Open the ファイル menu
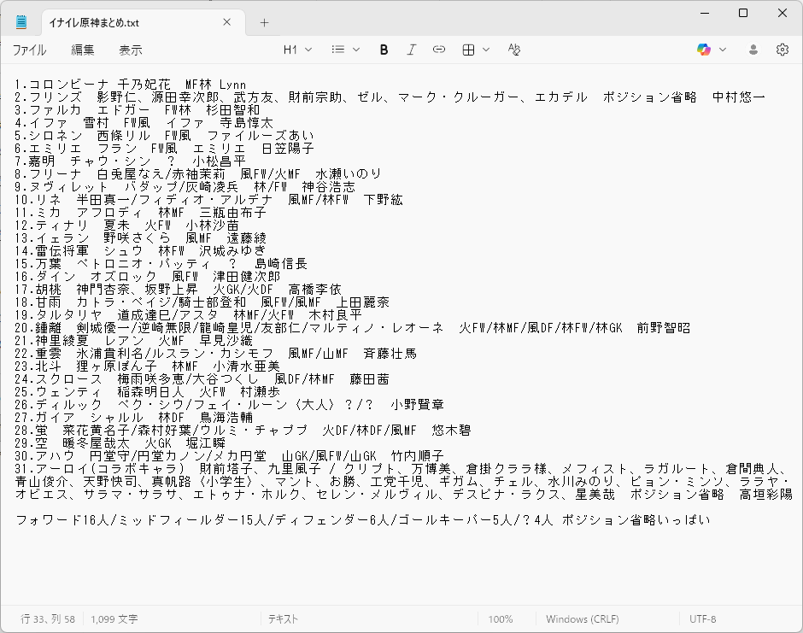The width and height of the screenshot is (803, 633). click(x=29, y=50)
